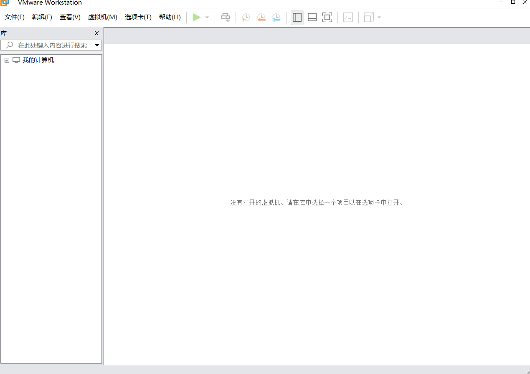Enter full screen mode icon

[x=327, y=18]
